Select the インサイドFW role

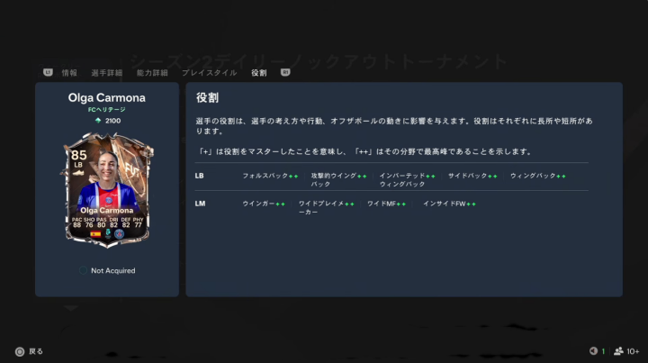point(449,204)
